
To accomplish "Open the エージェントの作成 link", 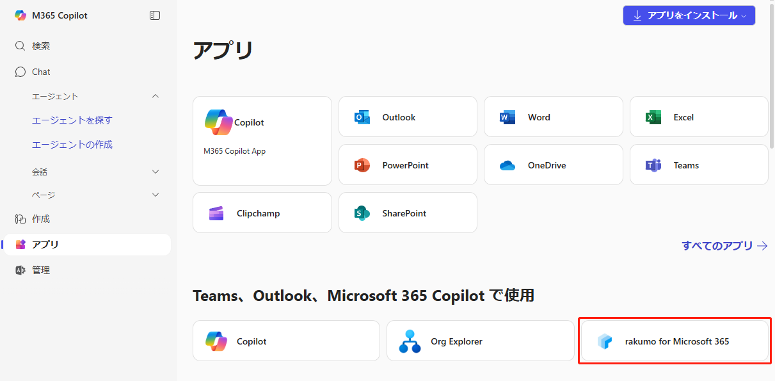I will (x=72, y=145).
